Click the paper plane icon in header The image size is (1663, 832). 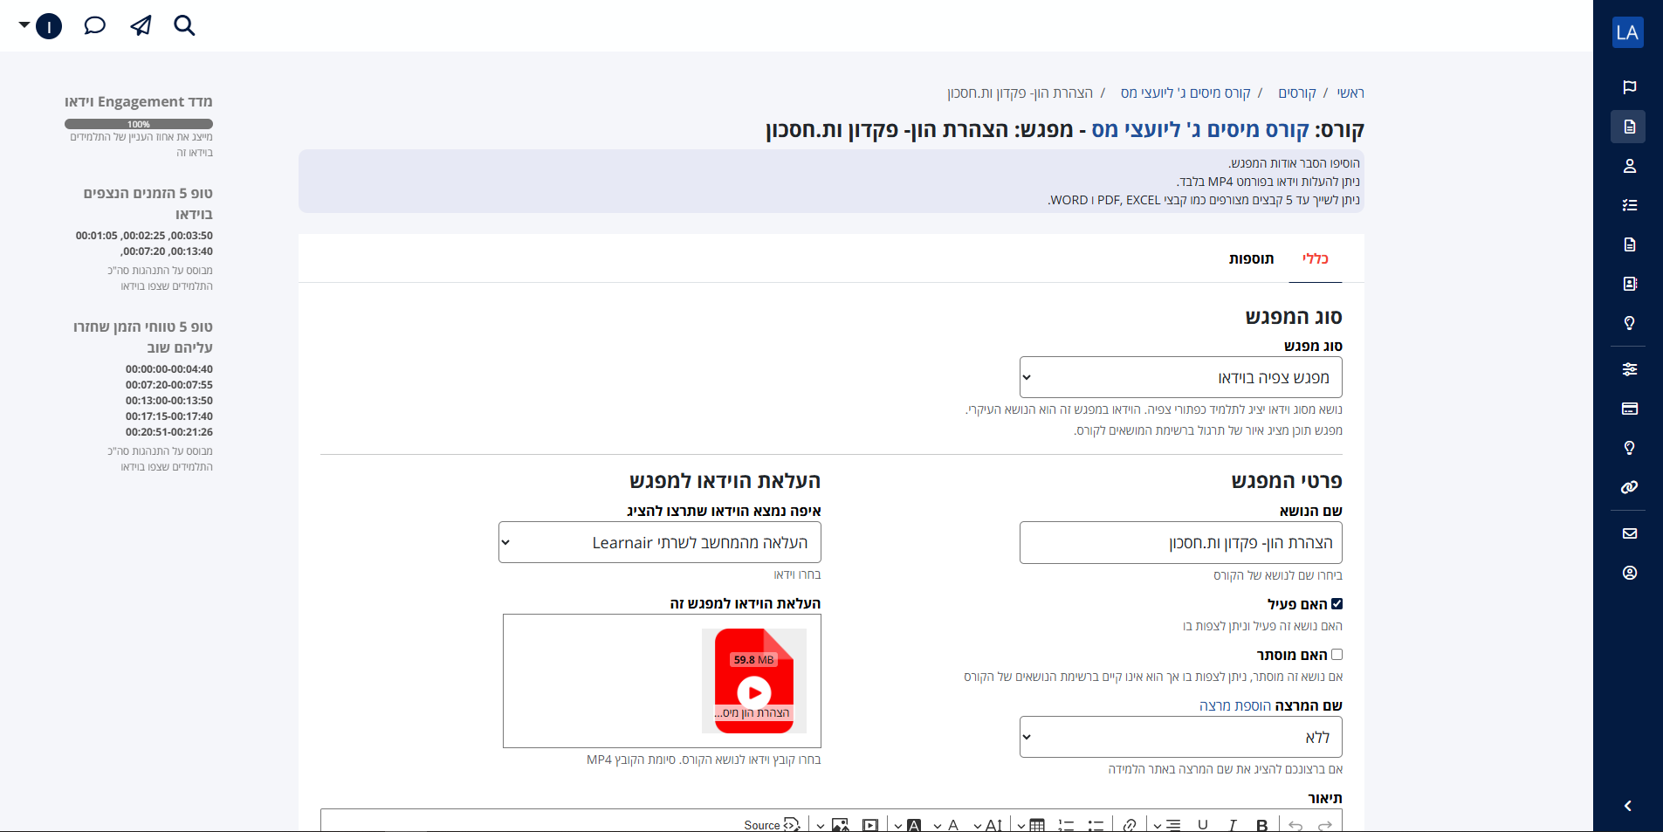[x=141, y=25]
